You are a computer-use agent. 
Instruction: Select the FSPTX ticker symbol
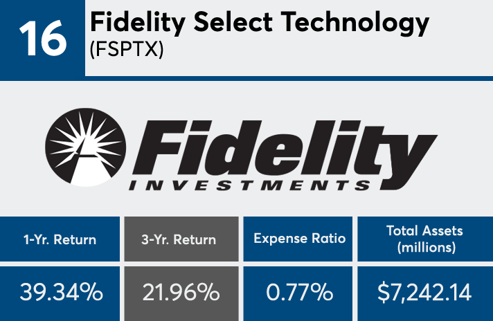coord(127,51)
